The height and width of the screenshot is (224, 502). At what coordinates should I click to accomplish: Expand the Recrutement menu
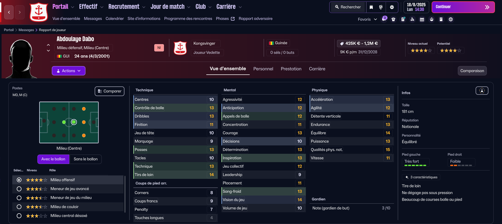click(127, 7)
